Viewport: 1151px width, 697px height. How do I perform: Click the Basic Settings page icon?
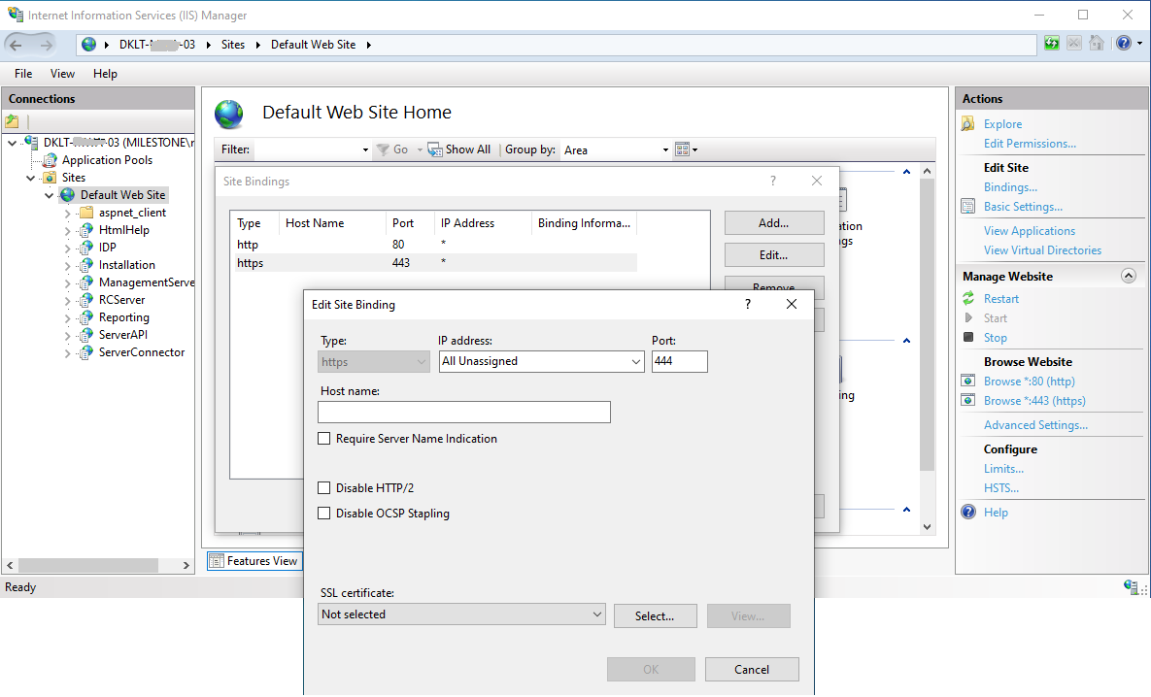968,207
